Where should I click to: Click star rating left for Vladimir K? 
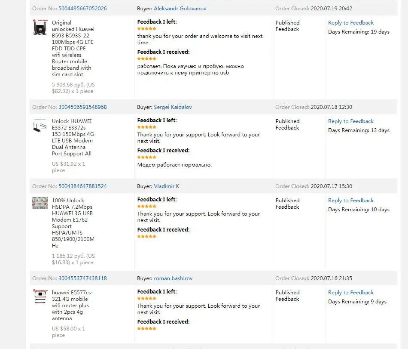146,206
